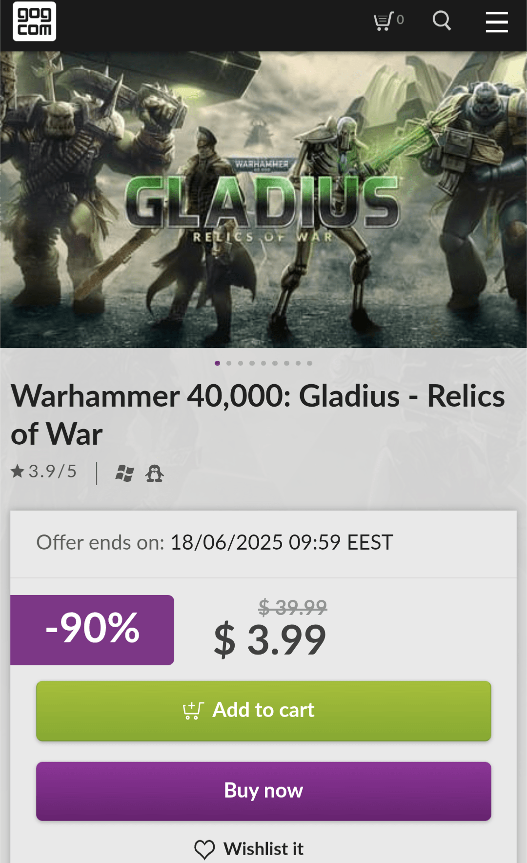Click the -90% discount badge

92,629
